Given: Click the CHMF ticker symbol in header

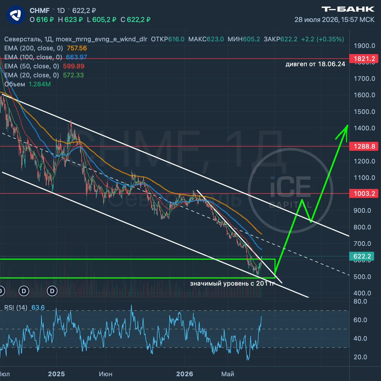Looking at the screenshot, I should click(39, 11).
